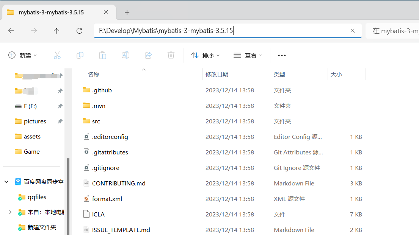Open the 新建 (New) dropdown
419x235 pixels.
[22, 56]
